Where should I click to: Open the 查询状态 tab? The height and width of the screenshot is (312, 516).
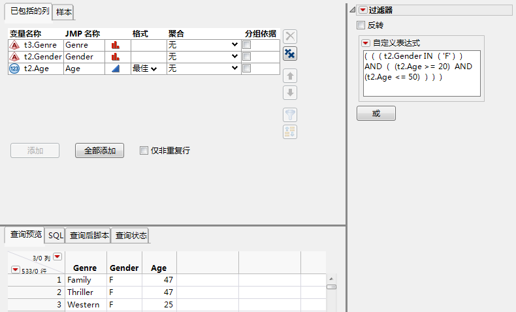131,236
